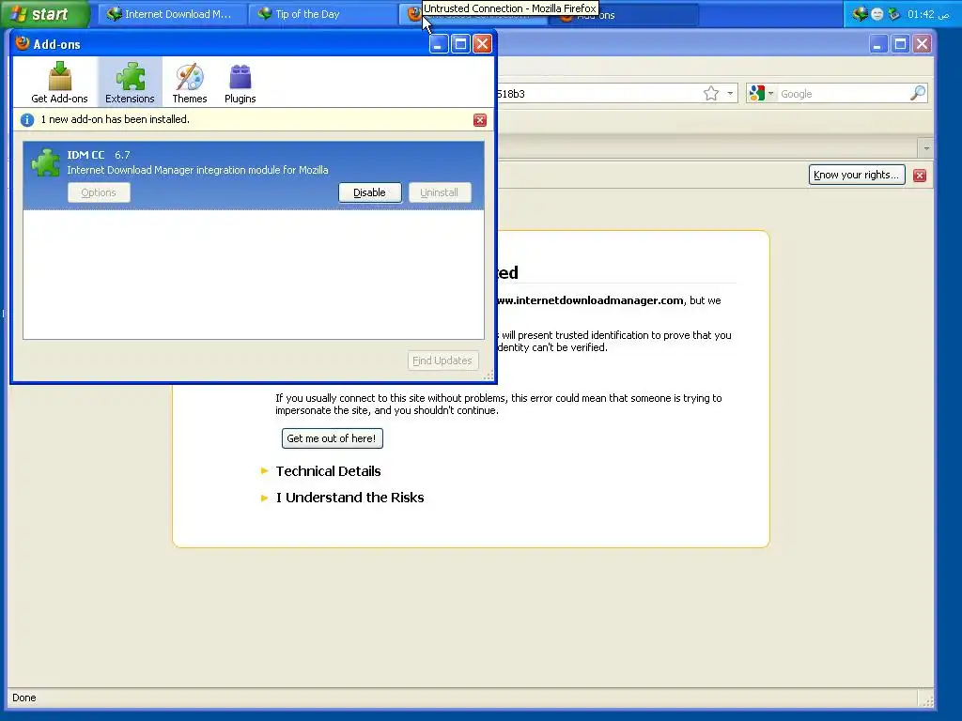
Task: Dismiss the add-on installed notification
Action: tap(480, 120)
